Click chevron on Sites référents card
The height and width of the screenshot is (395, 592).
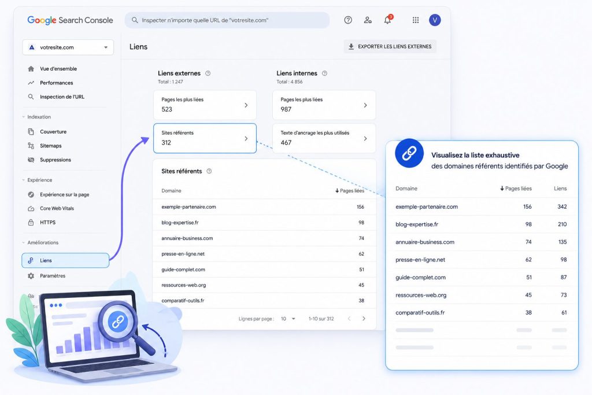[246, 139]
